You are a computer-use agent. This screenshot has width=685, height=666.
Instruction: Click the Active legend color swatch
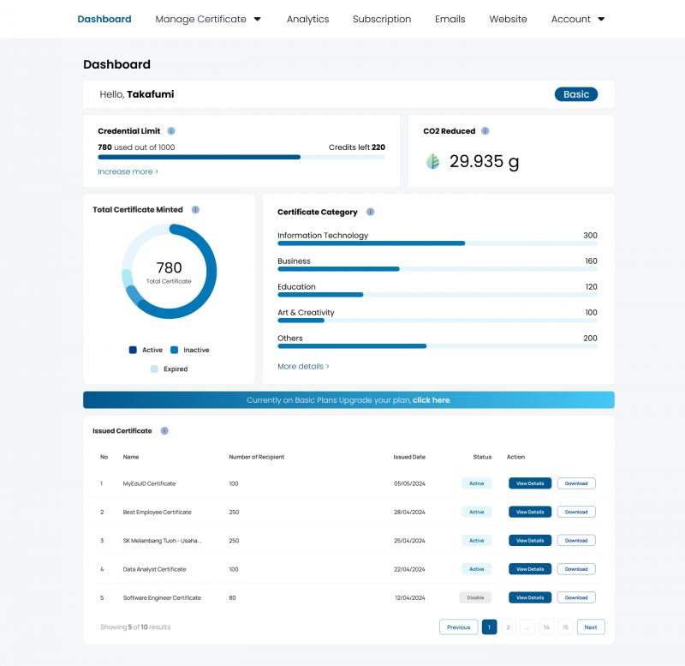[133, 350]
